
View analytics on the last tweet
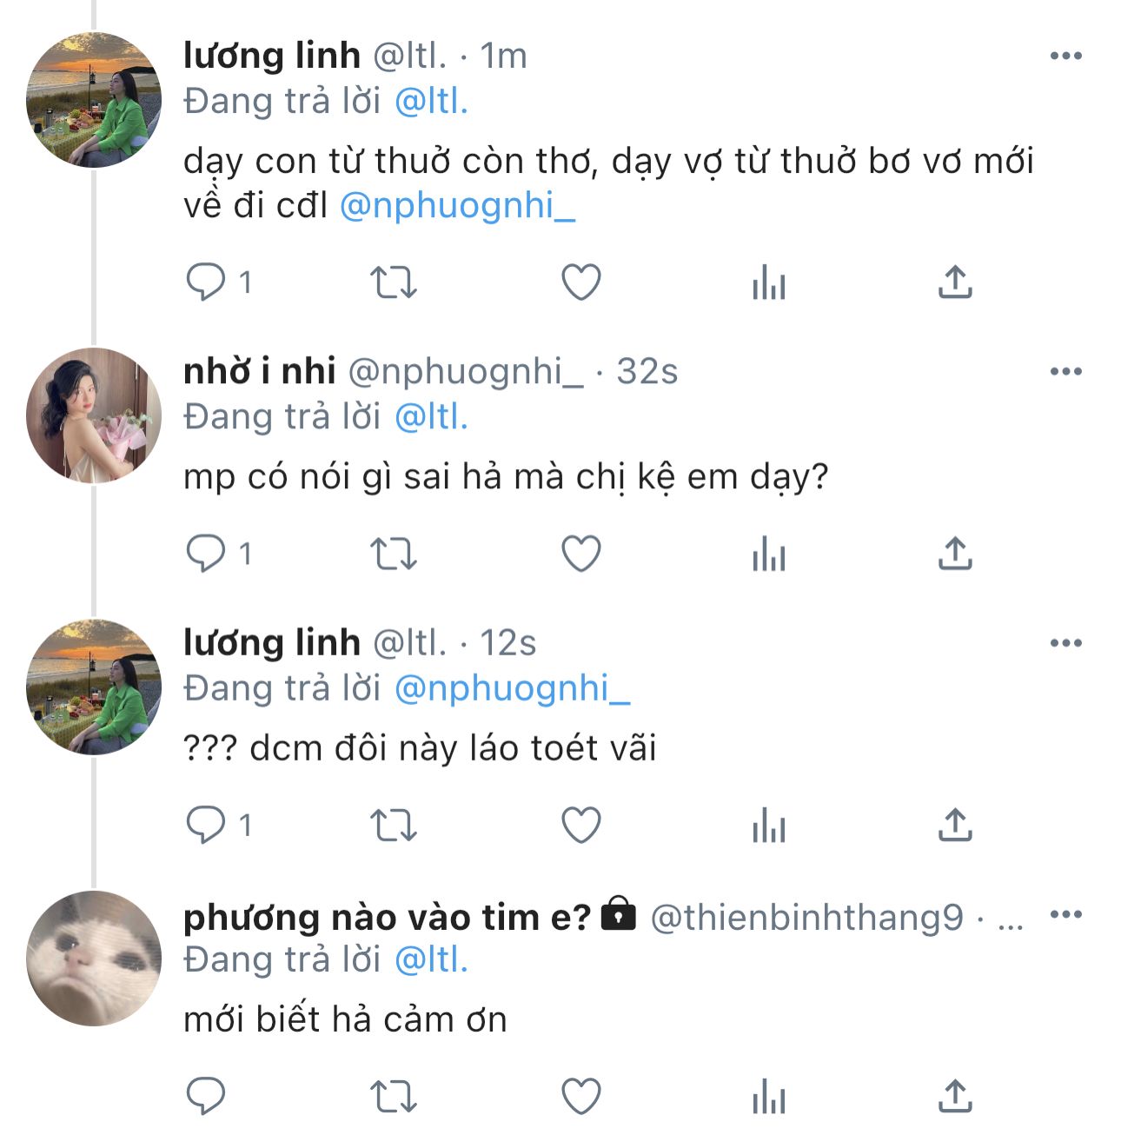(768, 1096)
